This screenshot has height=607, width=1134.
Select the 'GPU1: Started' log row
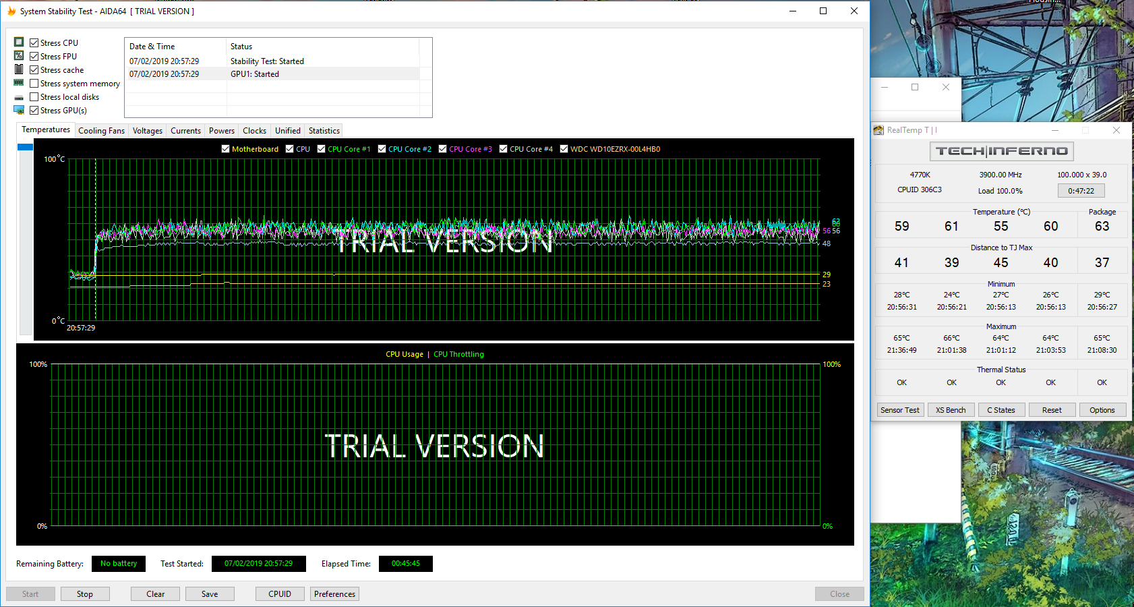272,74
